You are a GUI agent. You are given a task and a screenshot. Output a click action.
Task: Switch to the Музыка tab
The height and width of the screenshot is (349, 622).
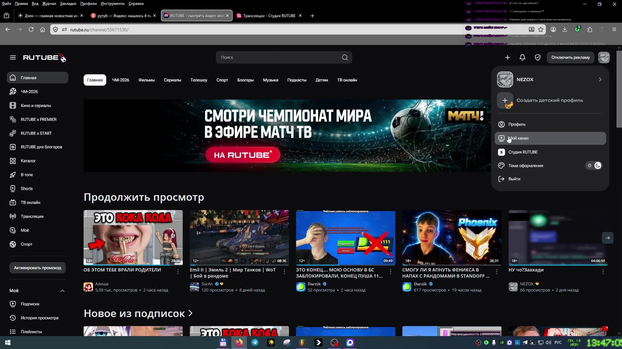click(x=271, y=80)
